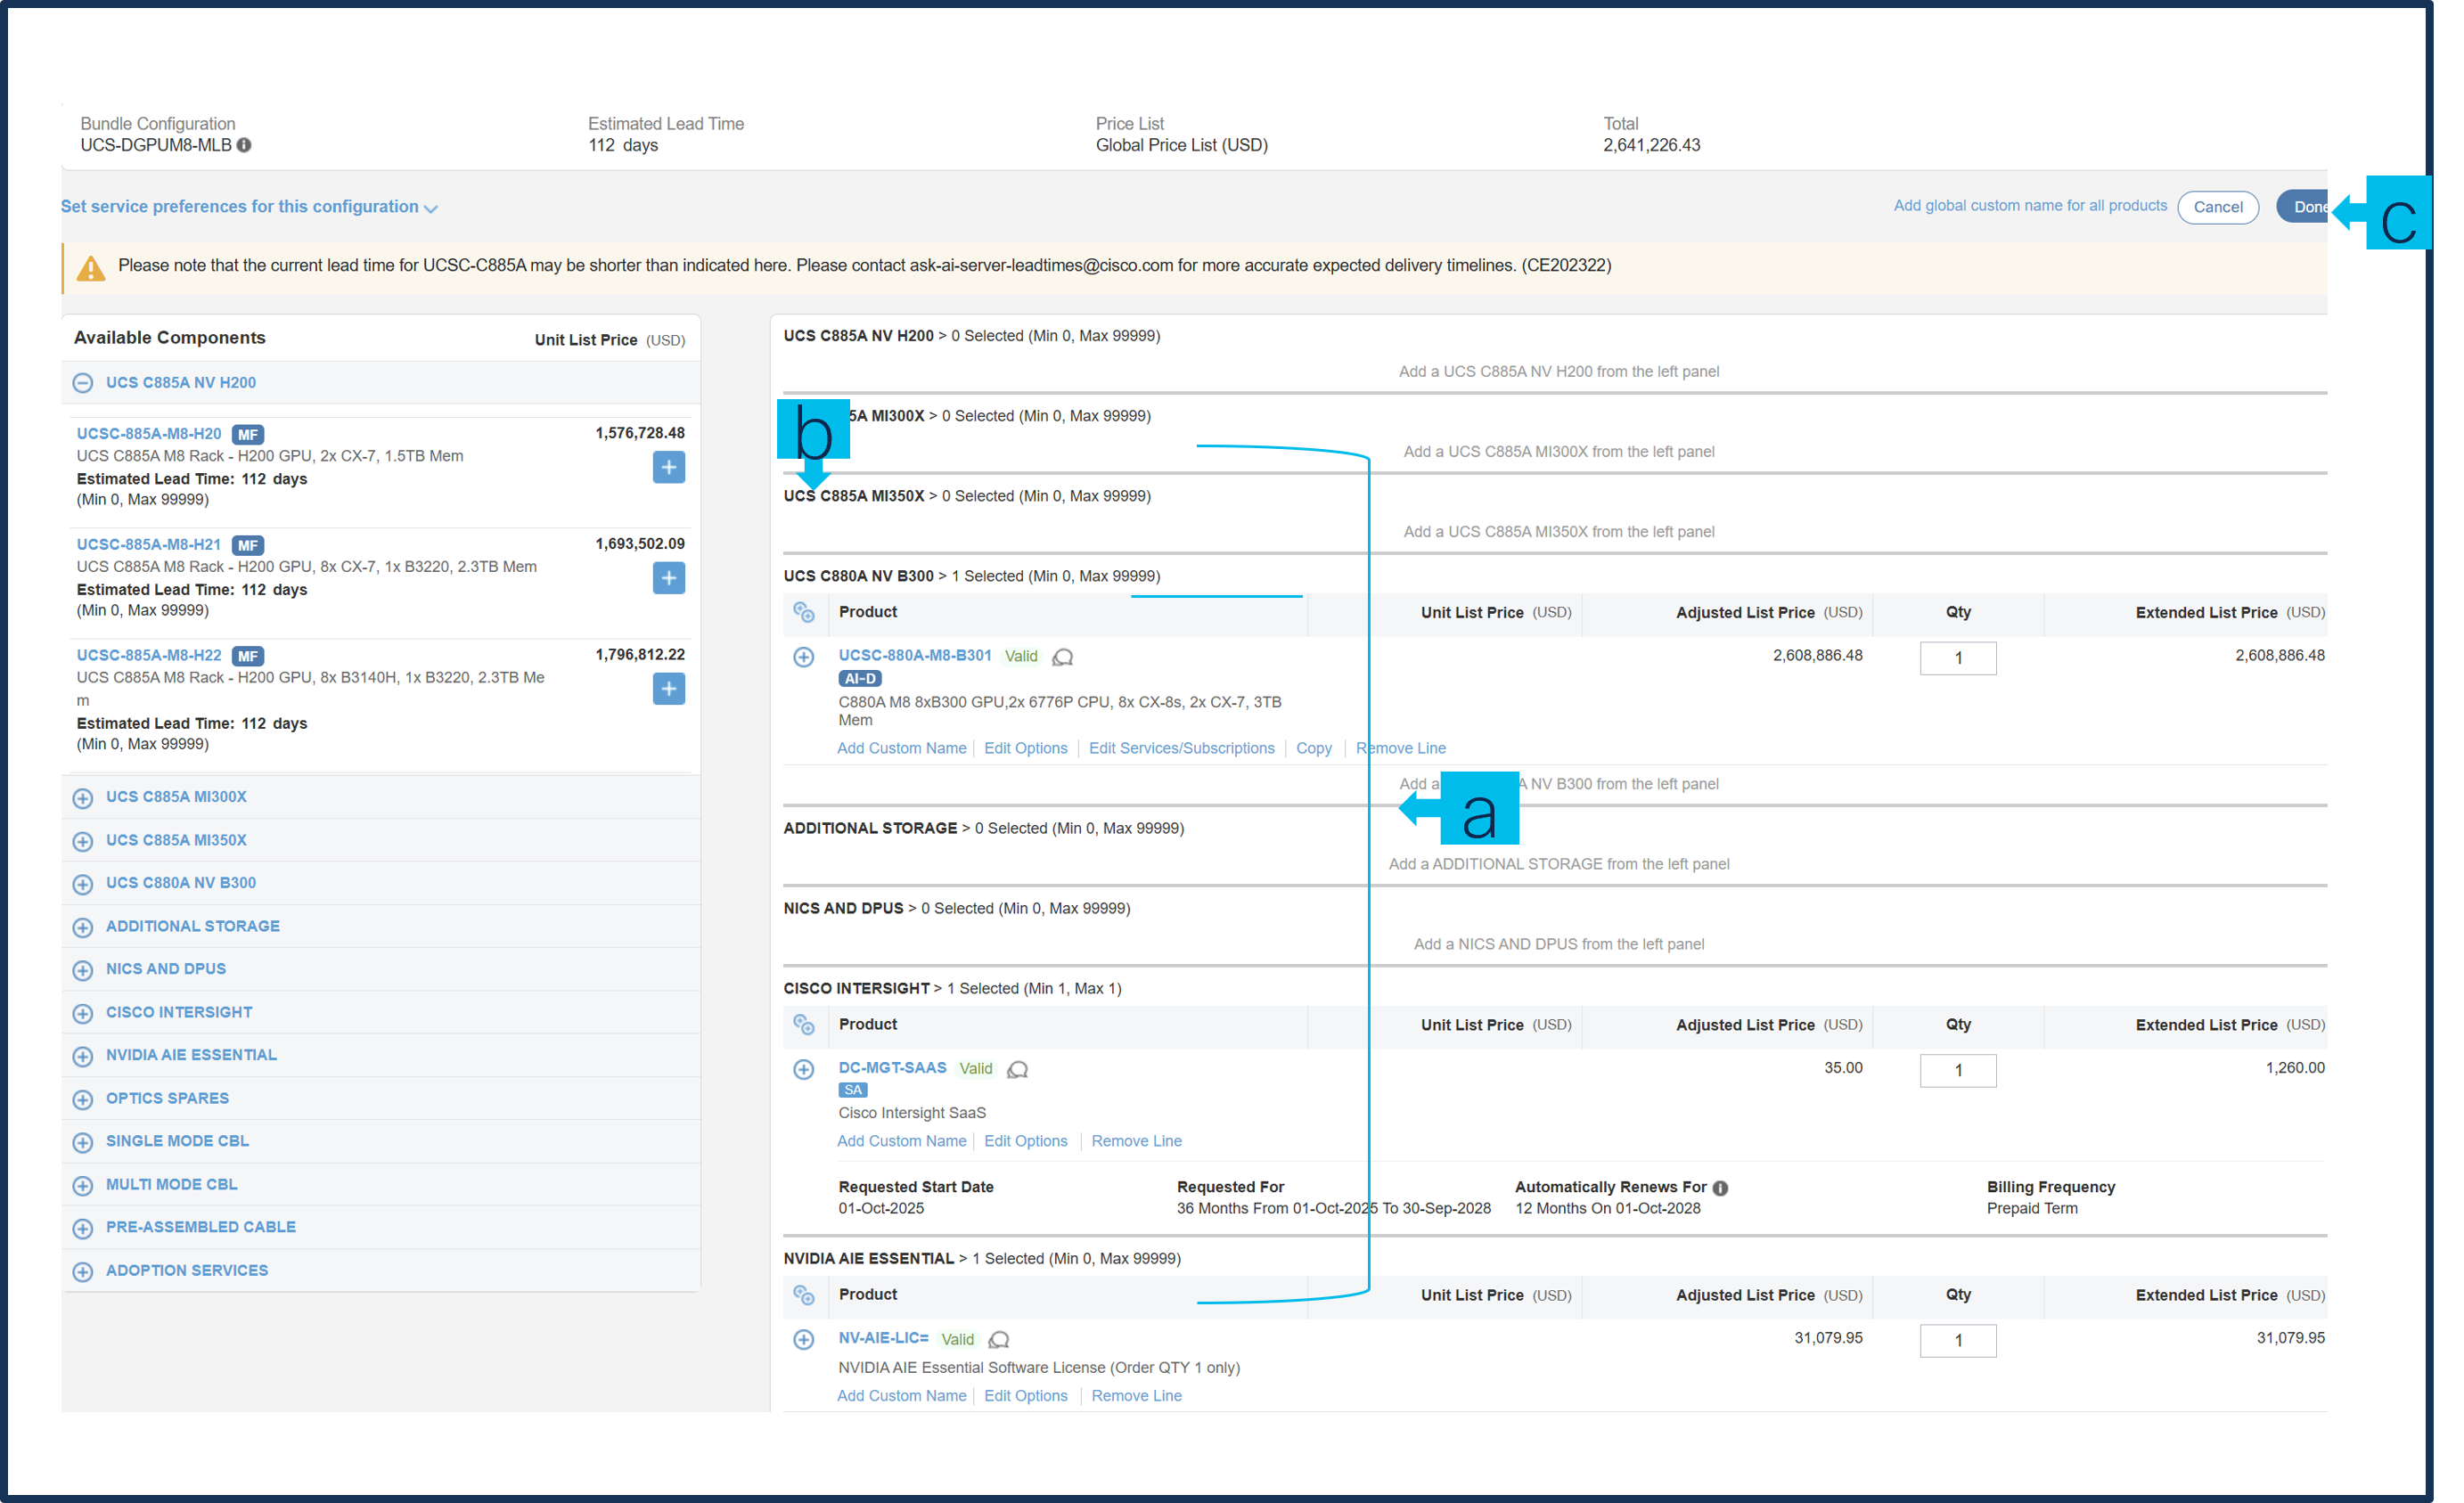The height and width of the screenshot is (1503, 2464).
Task: Expand the OPTICS SPARES component category
Action: click(83, 1099)
